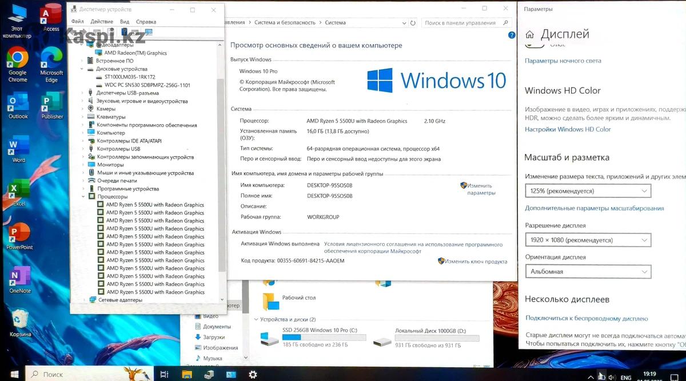Expand the Клавиатуры tree node
This screenshot has width=686, height=381.
click(x=82, y=117)
